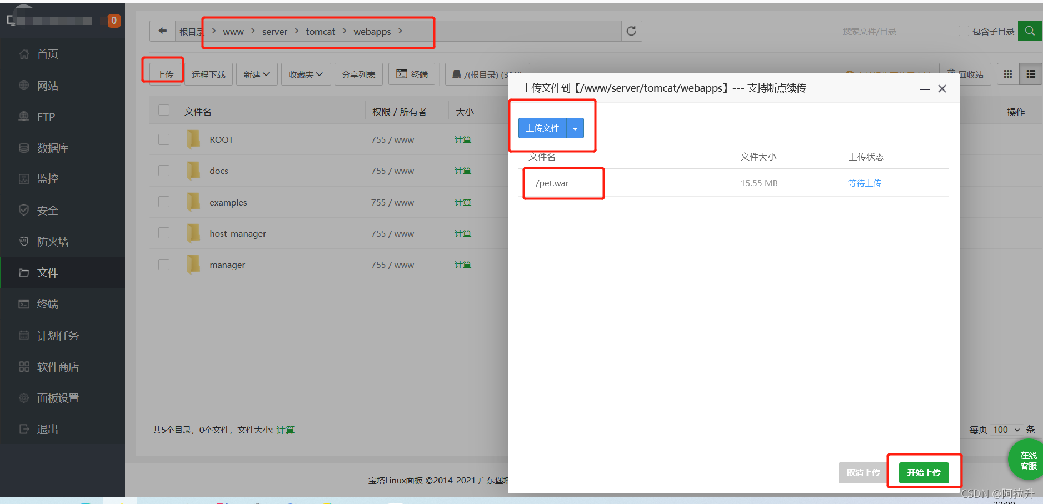
Task: Click the webapps breadcrumb segment
Action: [372, 32]
